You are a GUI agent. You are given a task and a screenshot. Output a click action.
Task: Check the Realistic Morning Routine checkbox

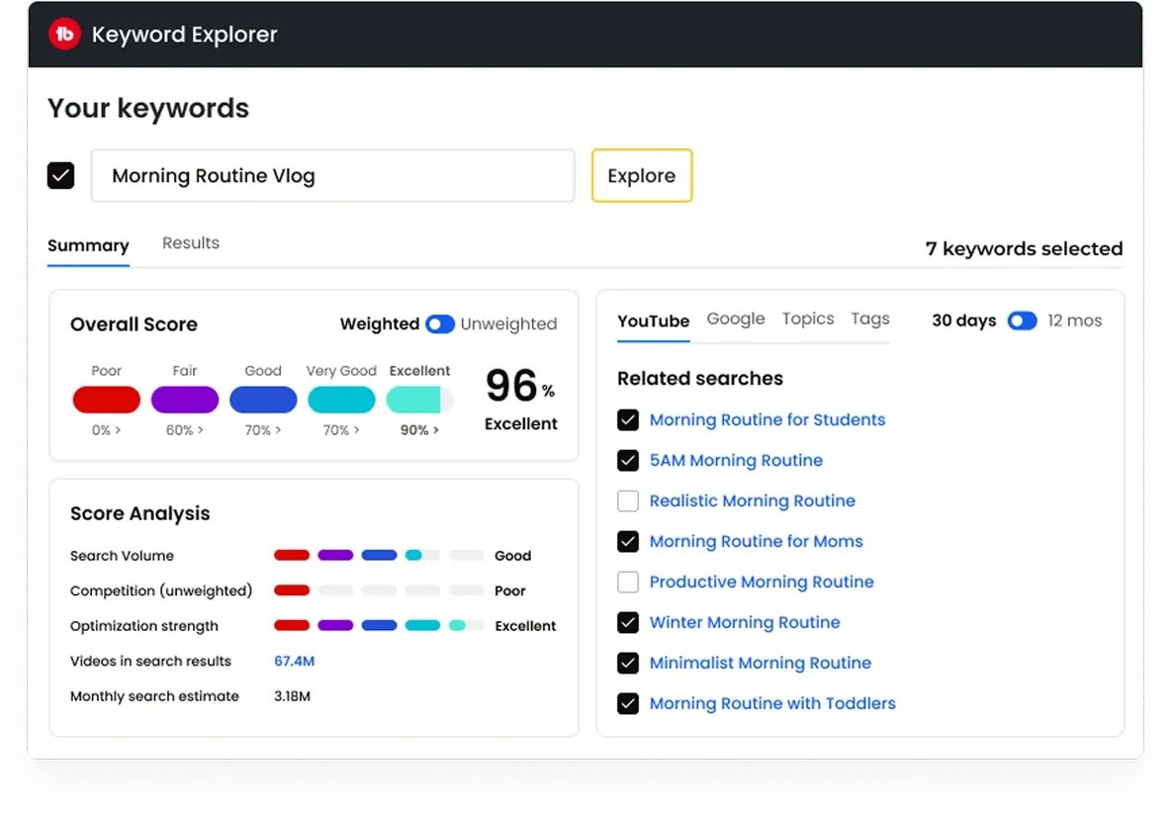click(628, 500)
